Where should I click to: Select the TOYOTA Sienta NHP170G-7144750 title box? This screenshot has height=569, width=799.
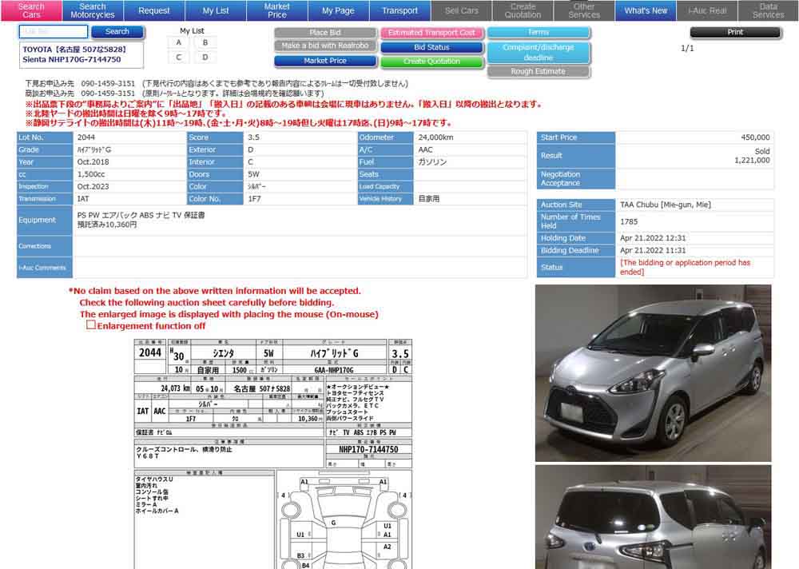click(x=81, y=54)
